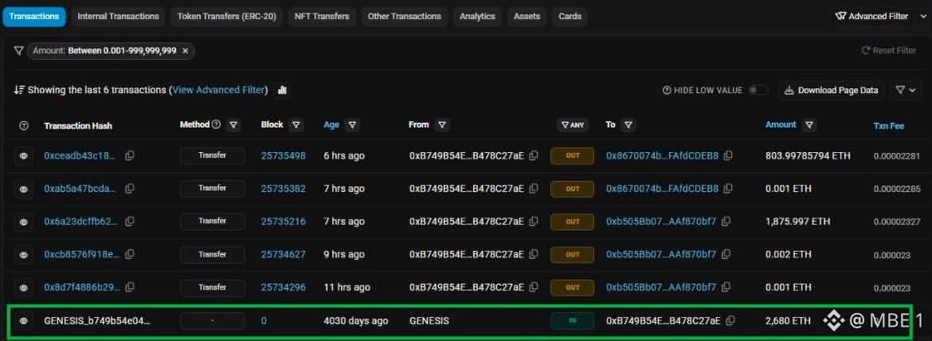The width and height of the screenshot is (932, 341).
Task: Preview transaction 0x8d7f4886b29 via eye icon
Action: click(24, 288)
